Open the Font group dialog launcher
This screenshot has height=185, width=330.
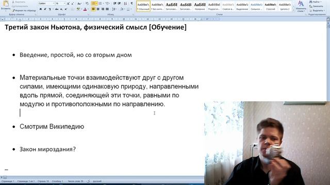[x=88, y=15]
